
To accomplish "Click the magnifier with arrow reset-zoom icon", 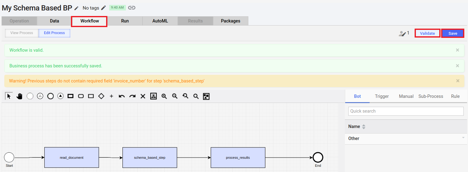I will [185, 96].
